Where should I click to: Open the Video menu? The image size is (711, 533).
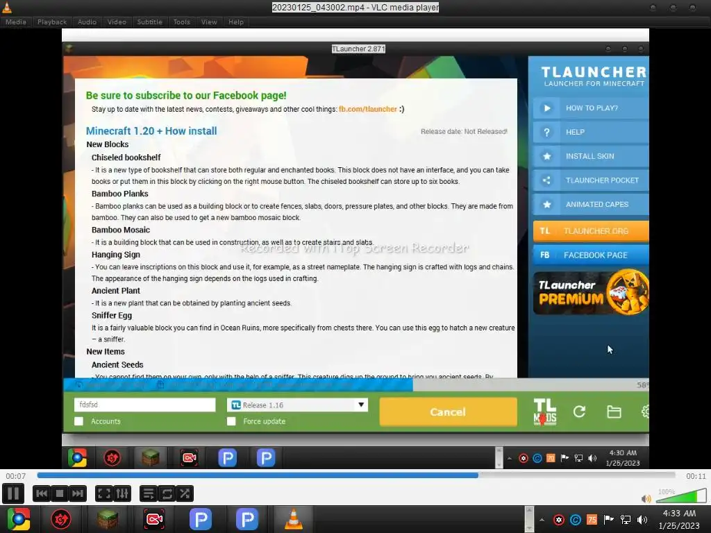pyautogui.click(x=117, y=22)
